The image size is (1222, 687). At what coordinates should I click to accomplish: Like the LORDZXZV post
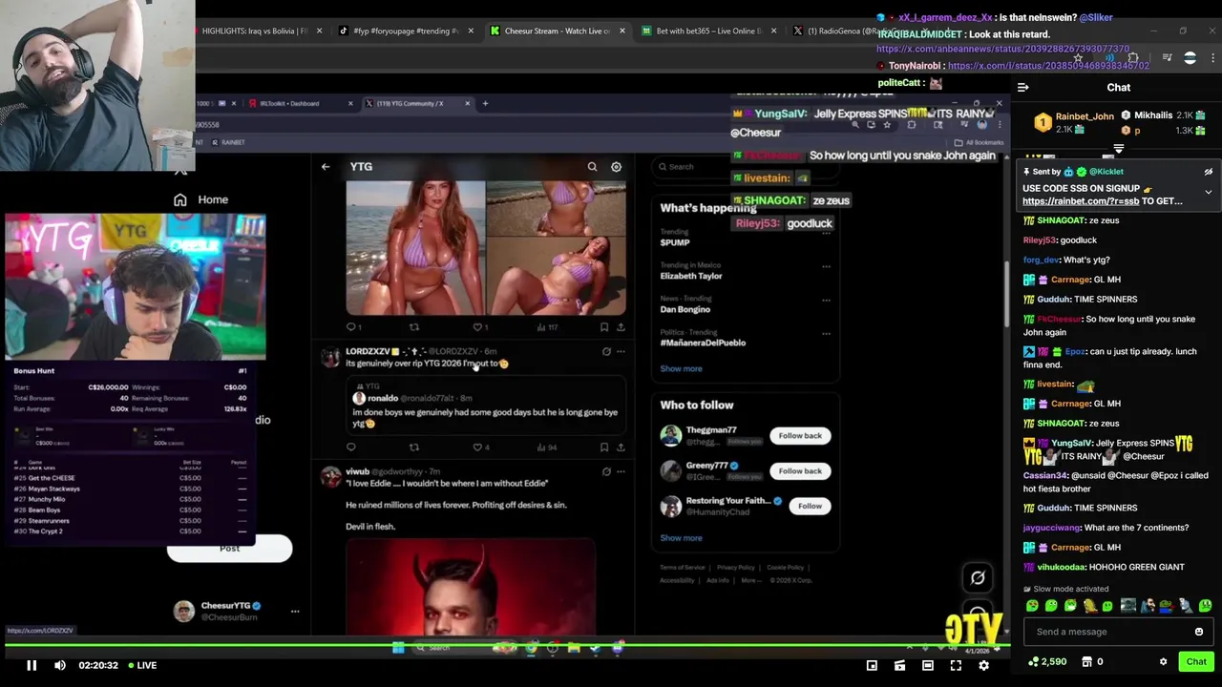478,447
